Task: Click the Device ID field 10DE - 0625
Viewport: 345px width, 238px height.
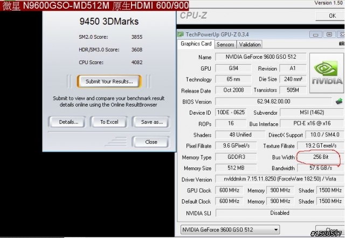Action: 231,113
